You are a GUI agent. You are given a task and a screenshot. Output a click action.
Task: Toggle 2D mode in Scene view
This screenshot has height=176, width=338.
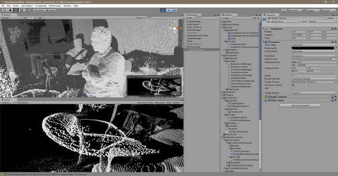pos(25,18)
